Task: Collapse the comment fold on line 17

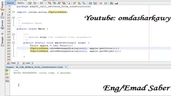Action: pos(14,34)
